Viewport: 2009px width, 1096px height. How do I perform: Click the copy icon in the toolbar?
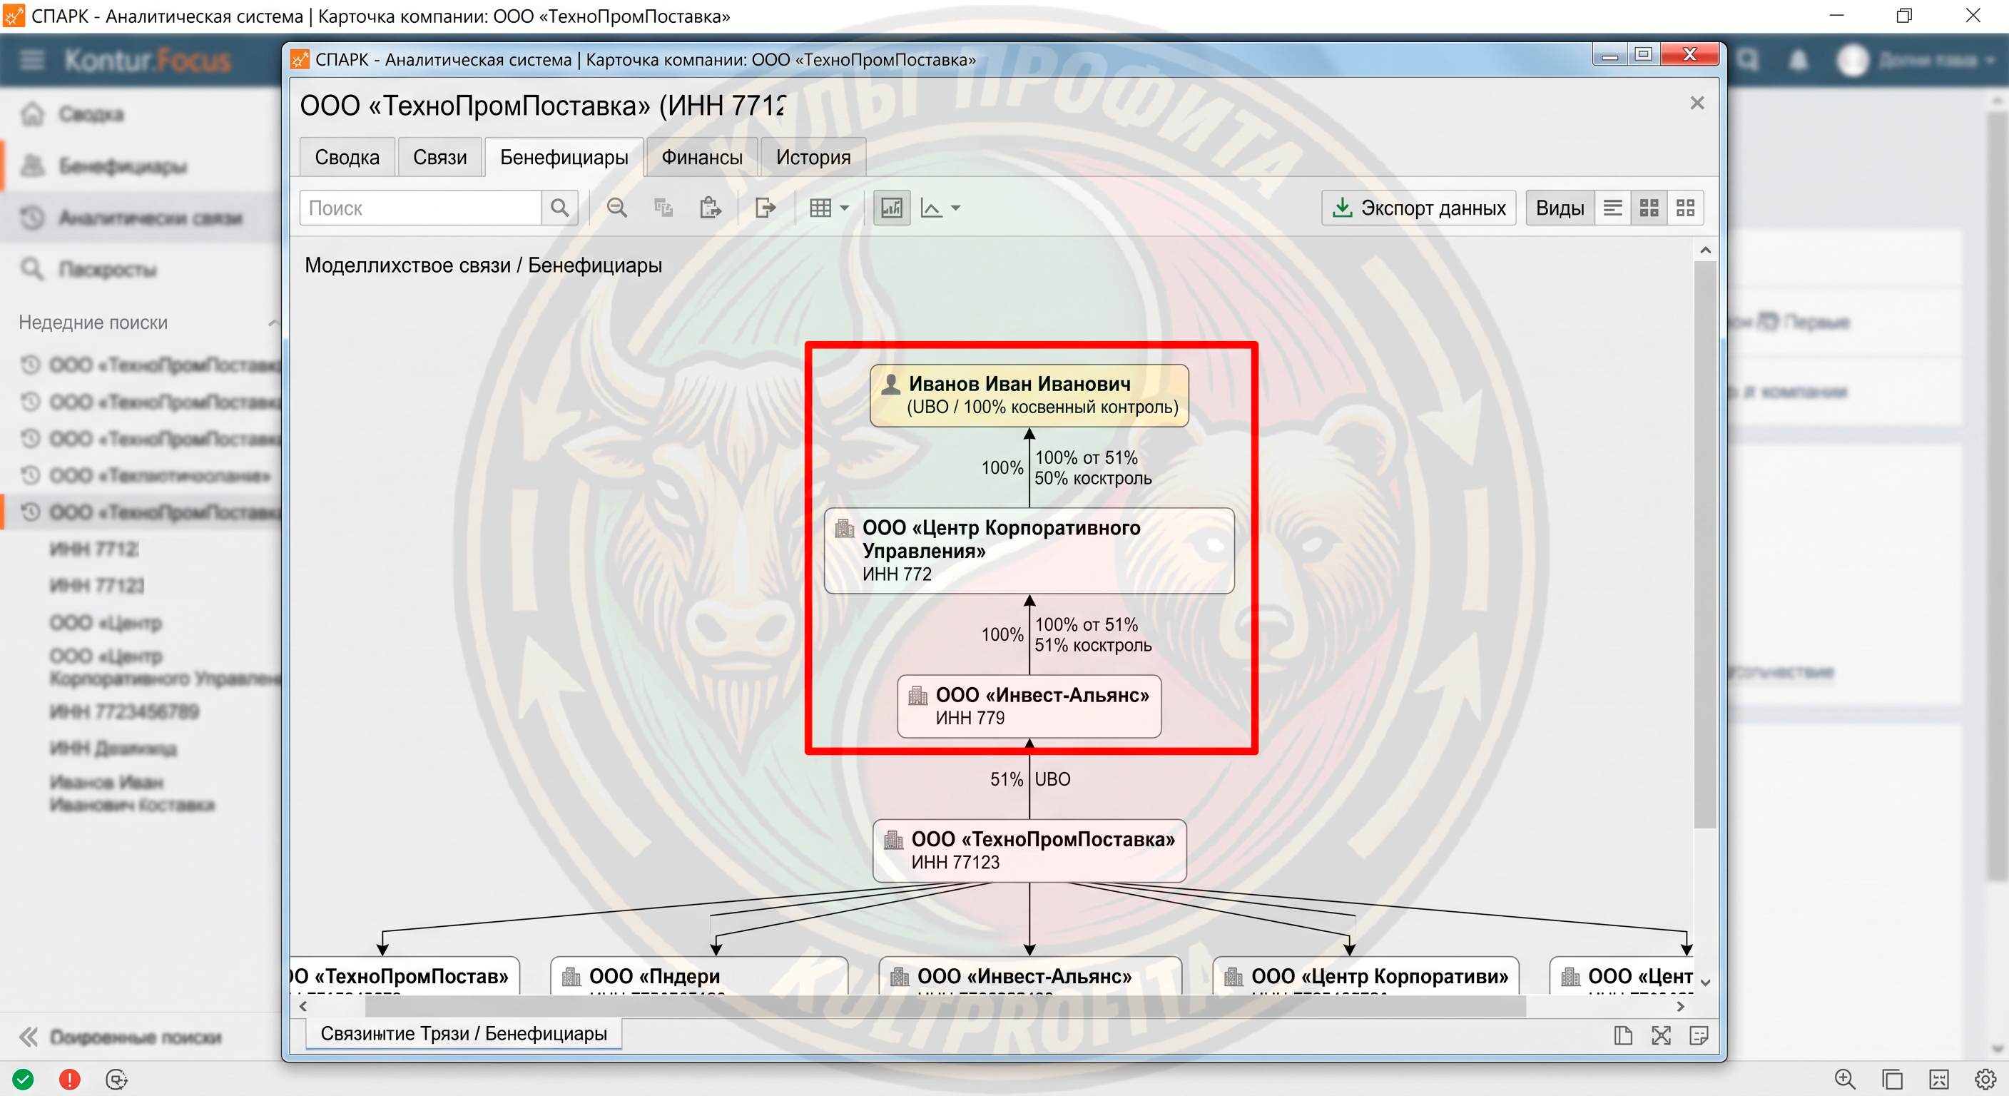pyautogui.click(x=663, y=208)
